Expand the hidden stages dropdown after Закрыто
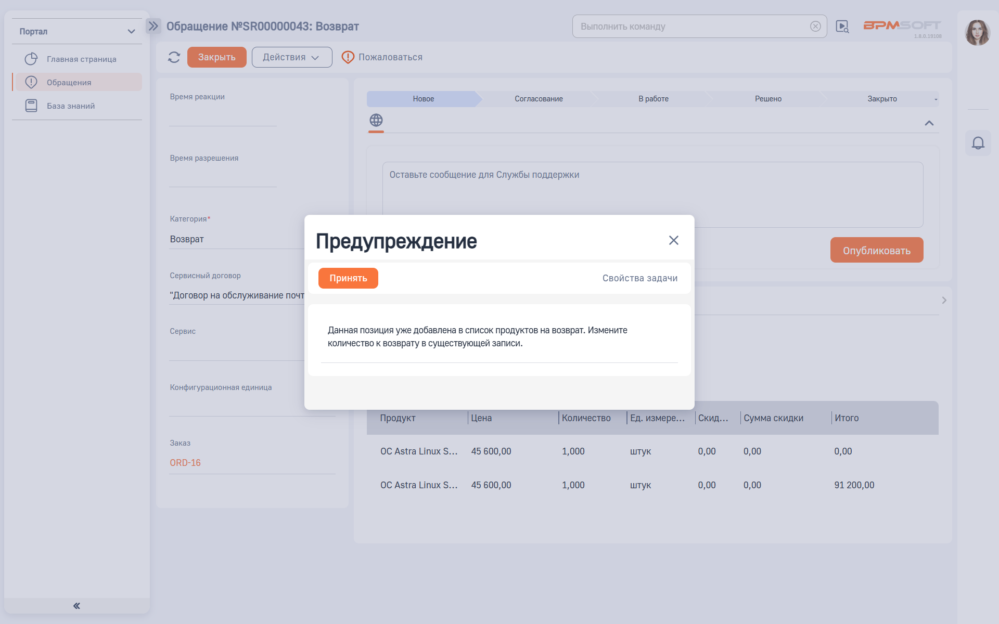The height and width of the screenshot is (624, 999). pos(936,98)
